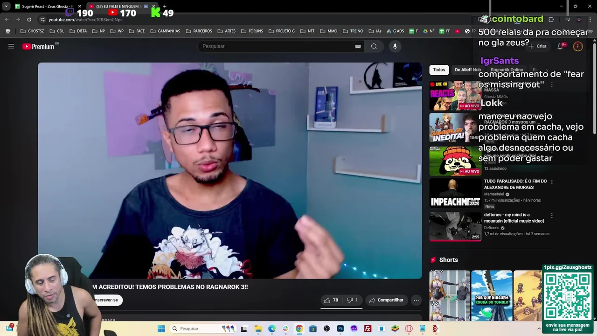Open the YouTube hamburger guide menu
Viewport: 597px width, 336px height.
pos(11,46)
